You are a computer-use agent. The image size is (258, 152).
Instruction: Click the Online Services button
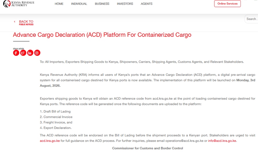point(227,4)
